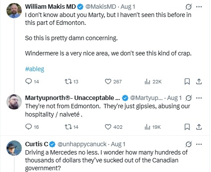Share Martyupnorth's tweet
Viewport: 211px width, 172px height.
click(x=199, y=127)
